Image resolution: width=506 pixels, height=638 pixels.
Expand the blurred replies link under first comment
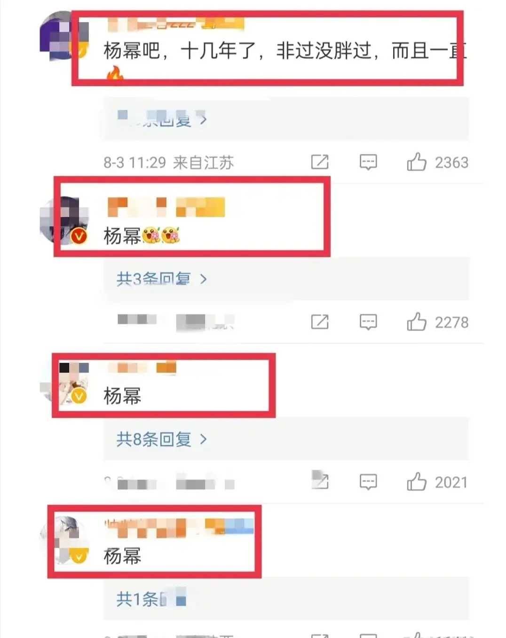click(161, 119)
